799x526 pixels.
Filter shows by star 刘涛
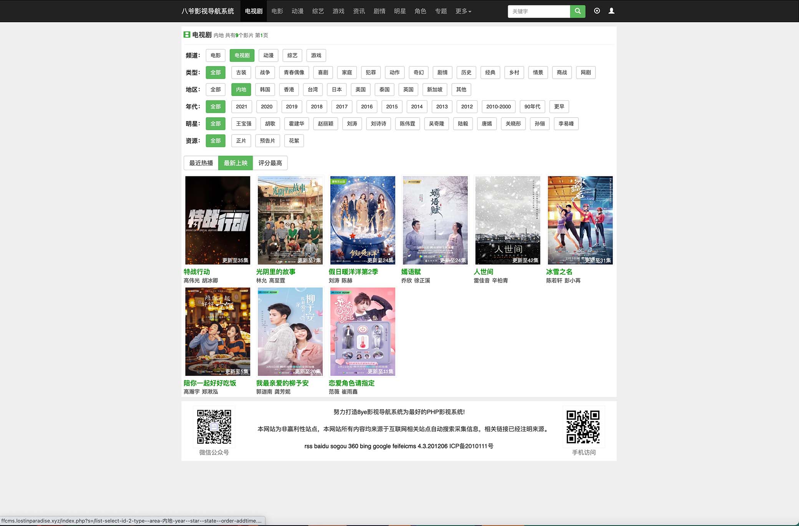pos(352,123)
